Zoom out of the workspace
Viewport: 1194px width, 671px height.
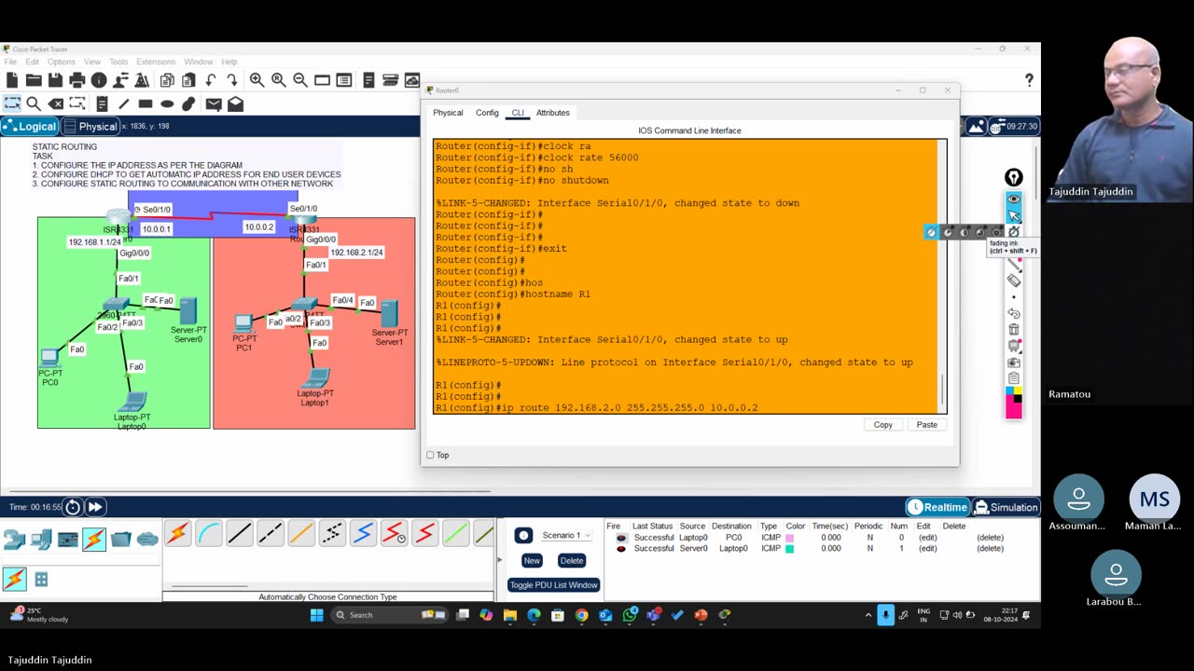click(300, 80)
